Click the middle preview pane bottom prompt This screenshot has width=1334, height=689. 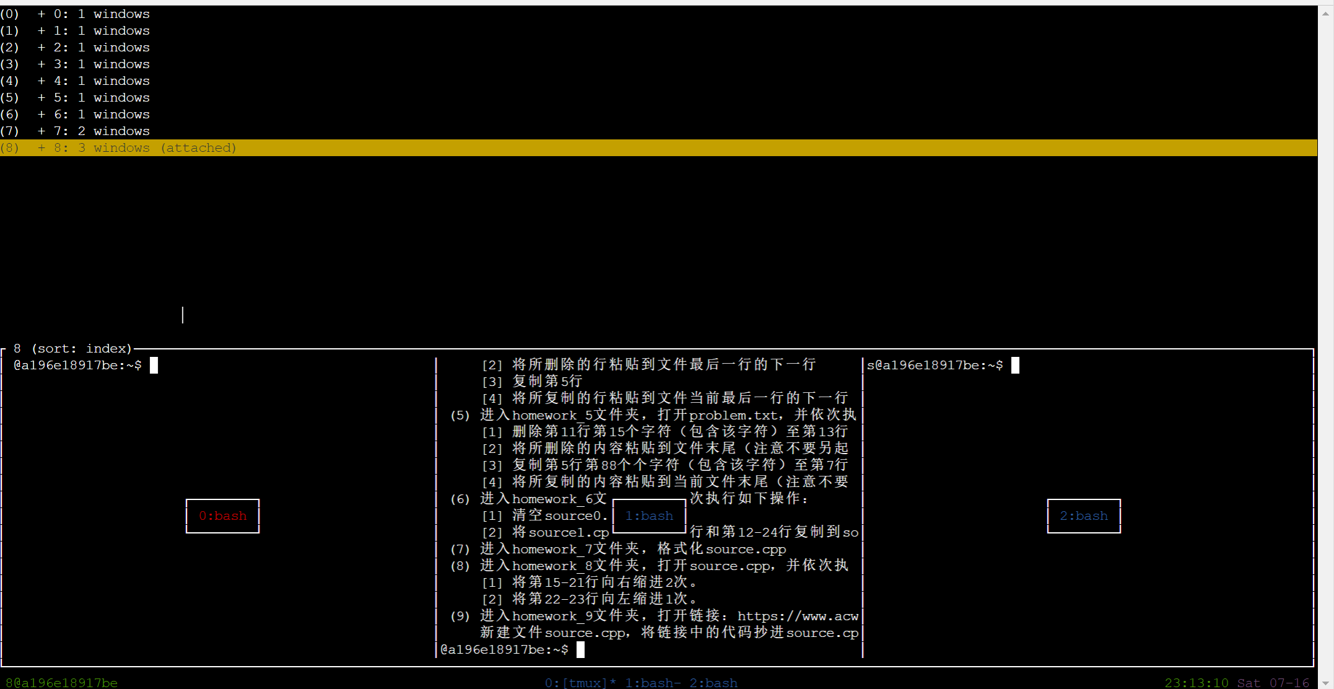(x=504, y=649)
